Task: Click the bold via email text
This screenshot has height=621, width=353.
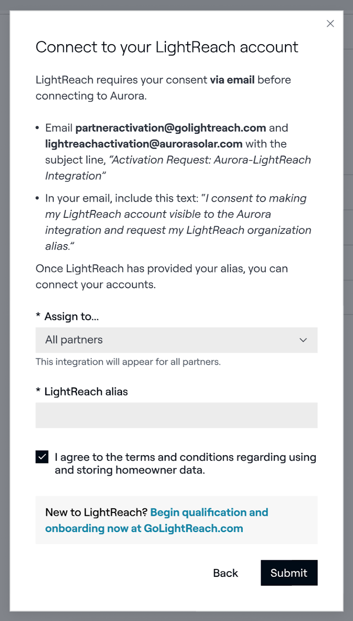Action: pyautogui.click(x=232, y=80)
